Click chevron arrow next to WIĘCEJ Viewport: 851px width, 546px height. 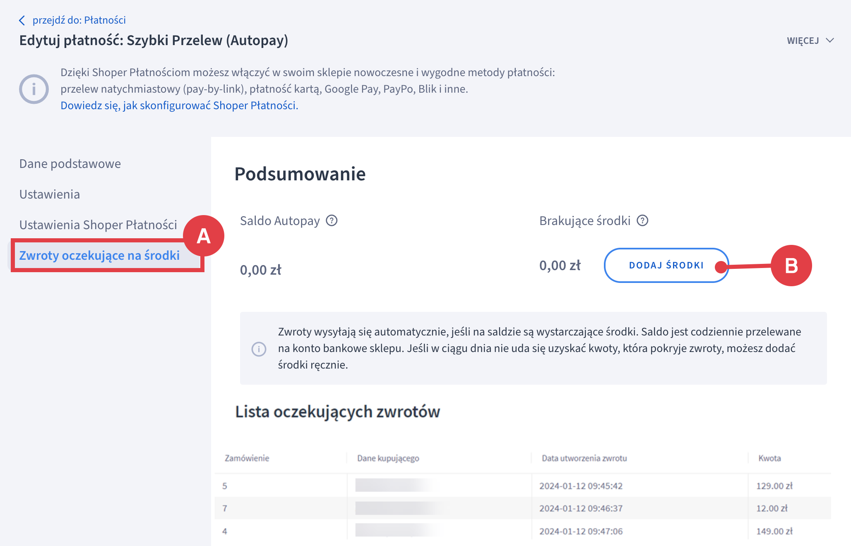[x=829, y=41]
